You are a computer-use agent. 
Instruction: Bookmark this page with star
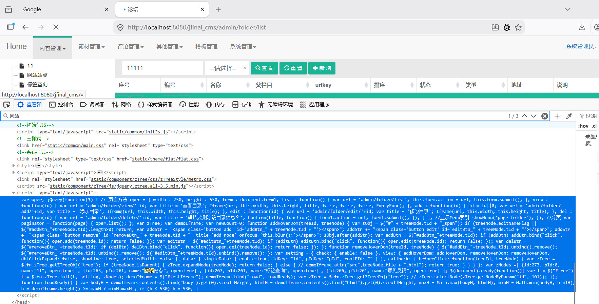(x=518, y=27)
